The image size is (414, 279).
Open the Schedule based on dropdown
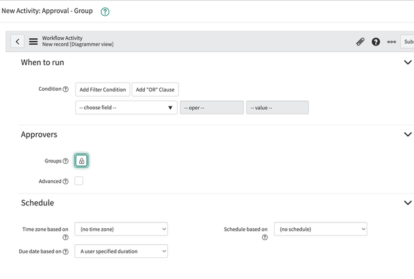tap(321, 229)
